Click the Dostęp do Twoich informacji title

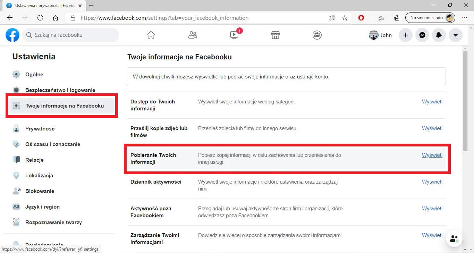[x=153, y=105]
